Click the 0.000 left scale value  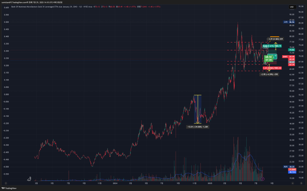click(x=6, y=94)
